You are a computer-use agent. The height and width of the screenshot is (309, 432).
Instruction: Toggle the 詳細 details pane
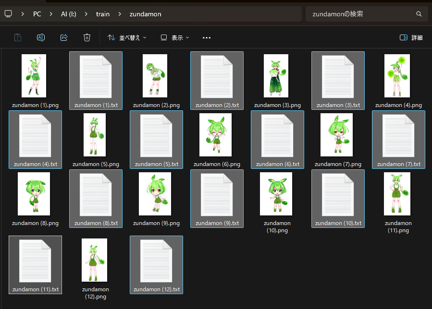coord(411,37)
